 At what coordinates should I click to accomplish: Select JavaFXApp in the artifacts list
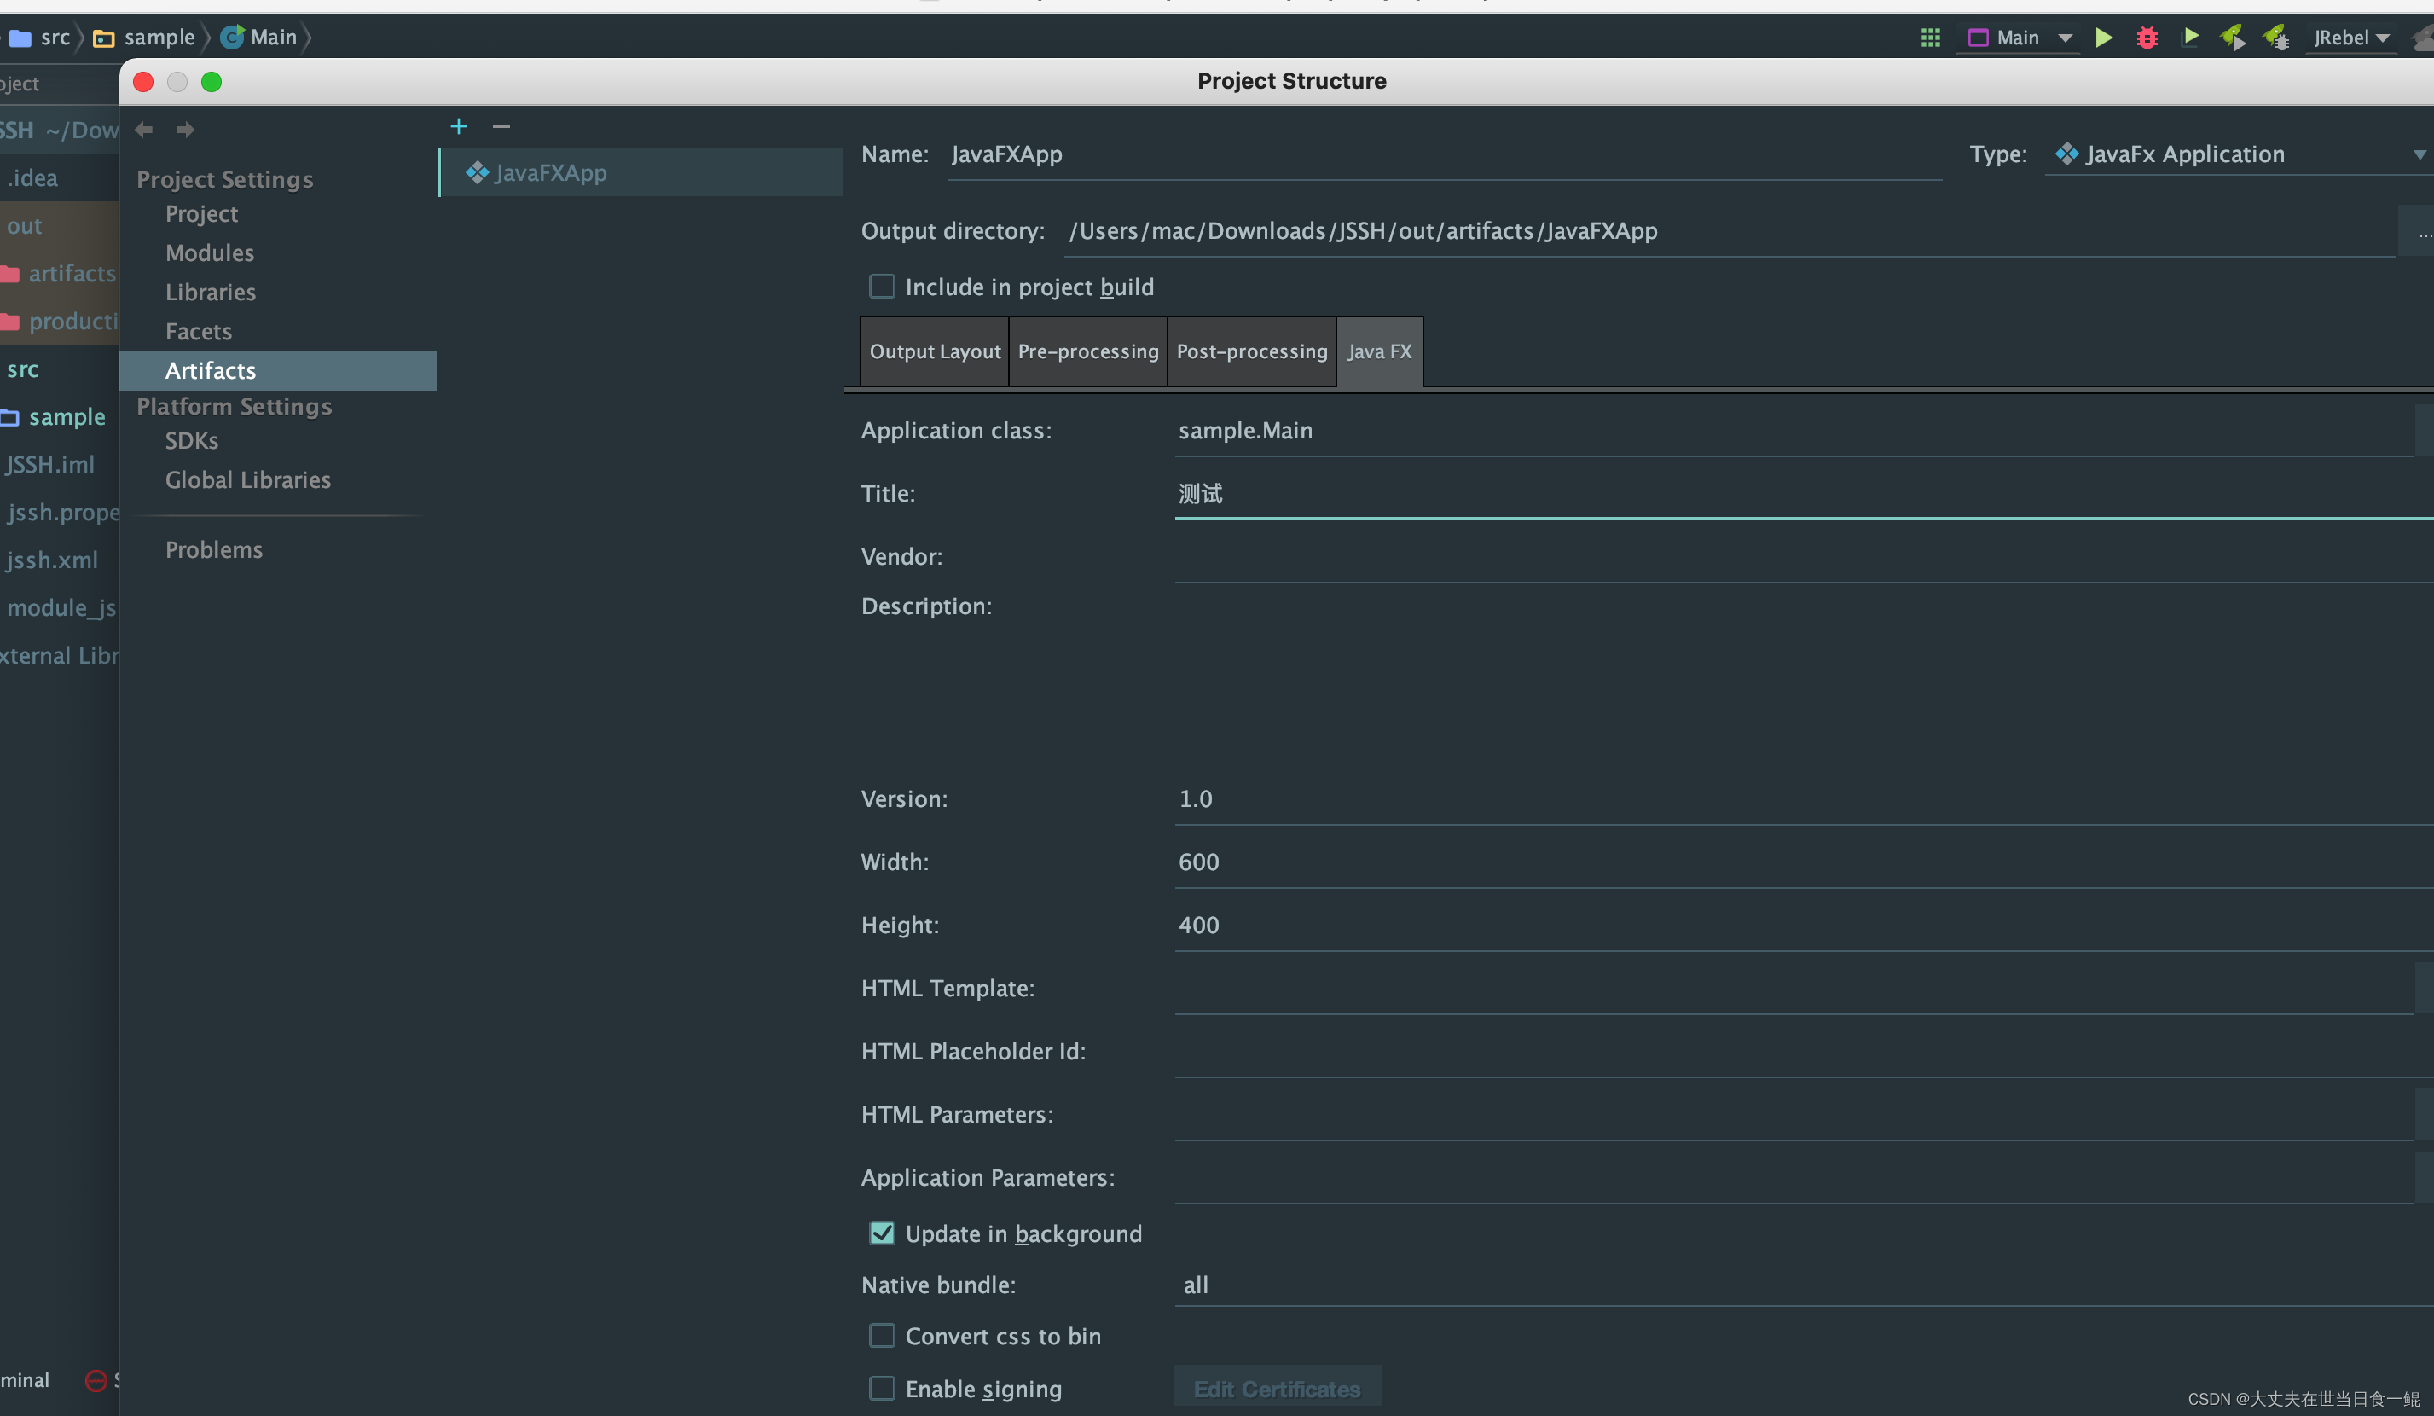point(641,173)
